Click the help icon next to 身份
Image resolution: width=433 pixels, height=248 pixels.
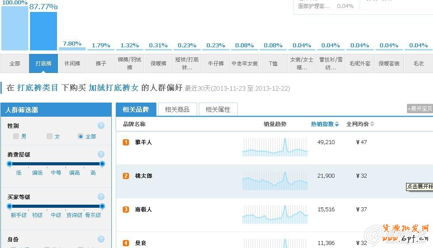pos(101,239)
